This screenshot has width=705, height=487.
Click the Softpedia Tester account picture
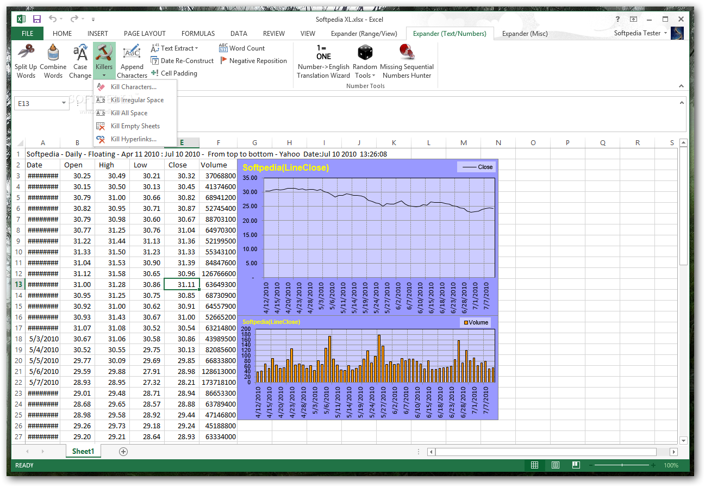pos(678,33)
